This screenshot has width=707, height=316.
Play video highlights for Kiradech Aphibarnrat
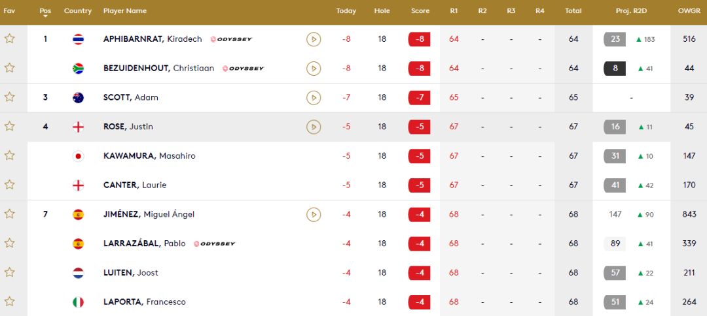tap(314, 39)
